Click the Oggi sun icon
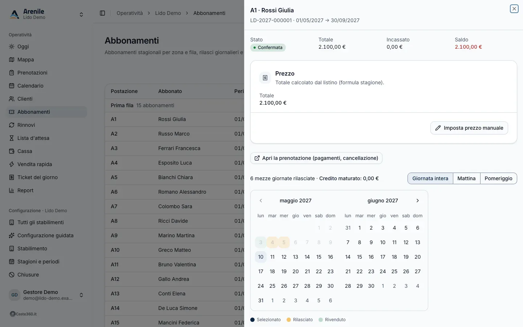This screenshot has width=523, height=327. coord(12,47)
